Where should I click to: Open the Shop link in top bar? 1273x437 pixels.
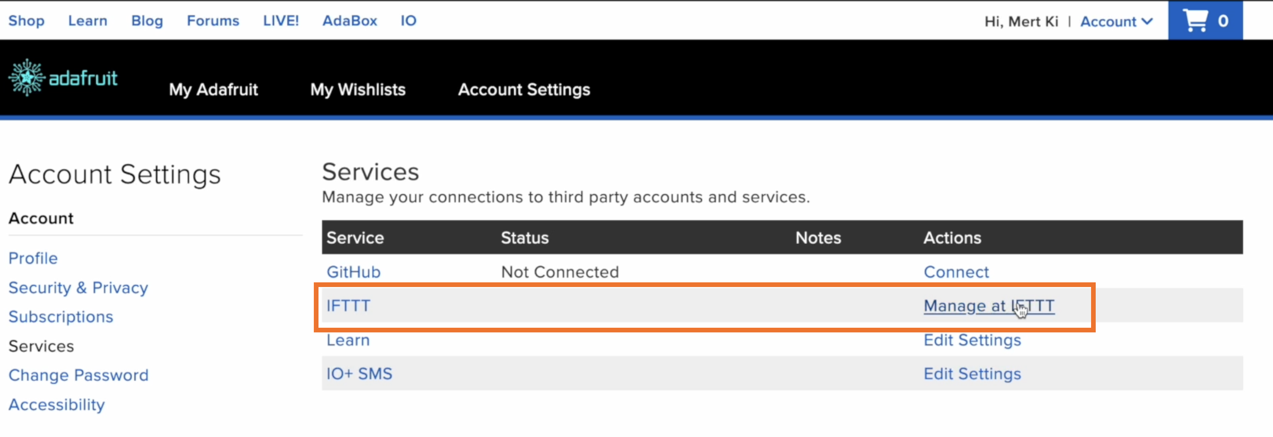click(x=27, y=21)
